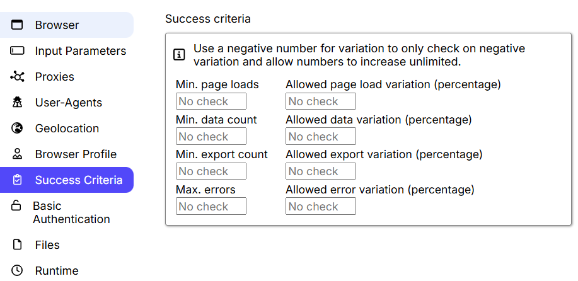Click the Input Parameters icon
Image resolution: width=578 pixels, height=281 pixels.
17,51
